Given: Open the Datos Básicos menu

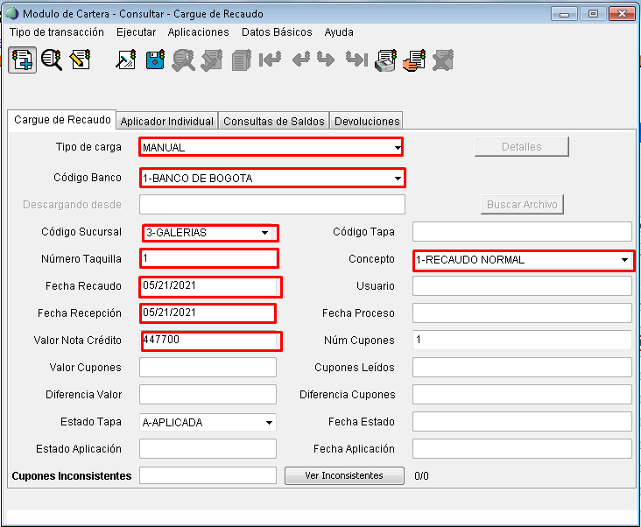Looking at the screenshot, I should click(x=277, y=32).
